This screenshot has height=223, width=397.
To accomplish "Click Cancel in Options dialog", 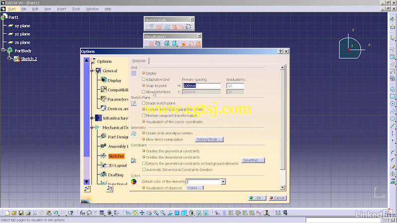I will [x=277, y=198].
